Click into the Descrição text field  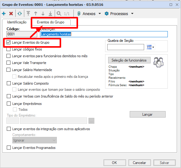104,34
